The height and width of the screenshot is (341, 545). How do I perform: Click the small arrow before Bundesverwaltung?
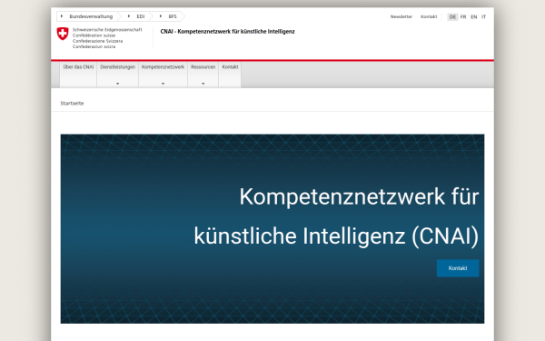coord(62,16)
